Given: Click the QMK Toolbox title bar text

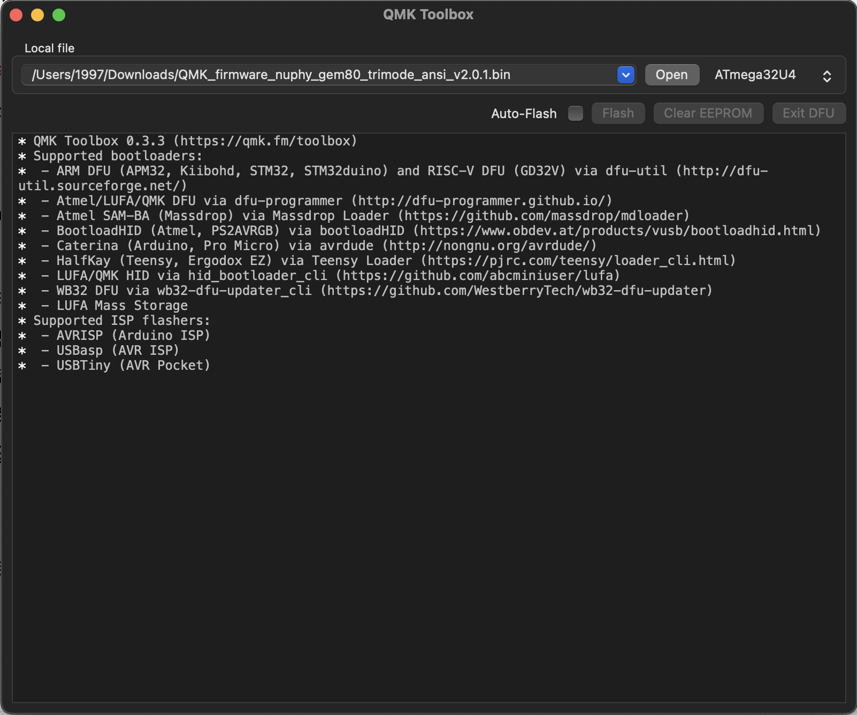Looking at the screenshot, I should [428, 14].
